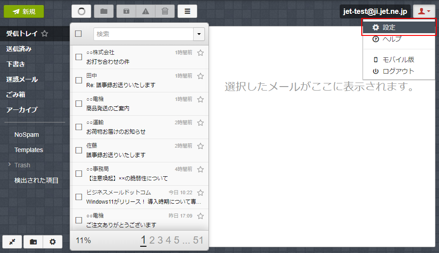Select 設定 from the user menu
Image resolution: width=439 pixels, height=253 pixels.
click(x=389, y=28)
